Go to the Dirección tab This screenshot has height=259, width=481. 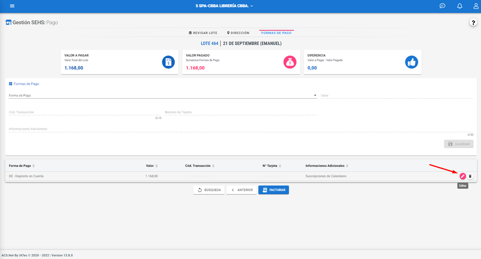tap(238, 33)
